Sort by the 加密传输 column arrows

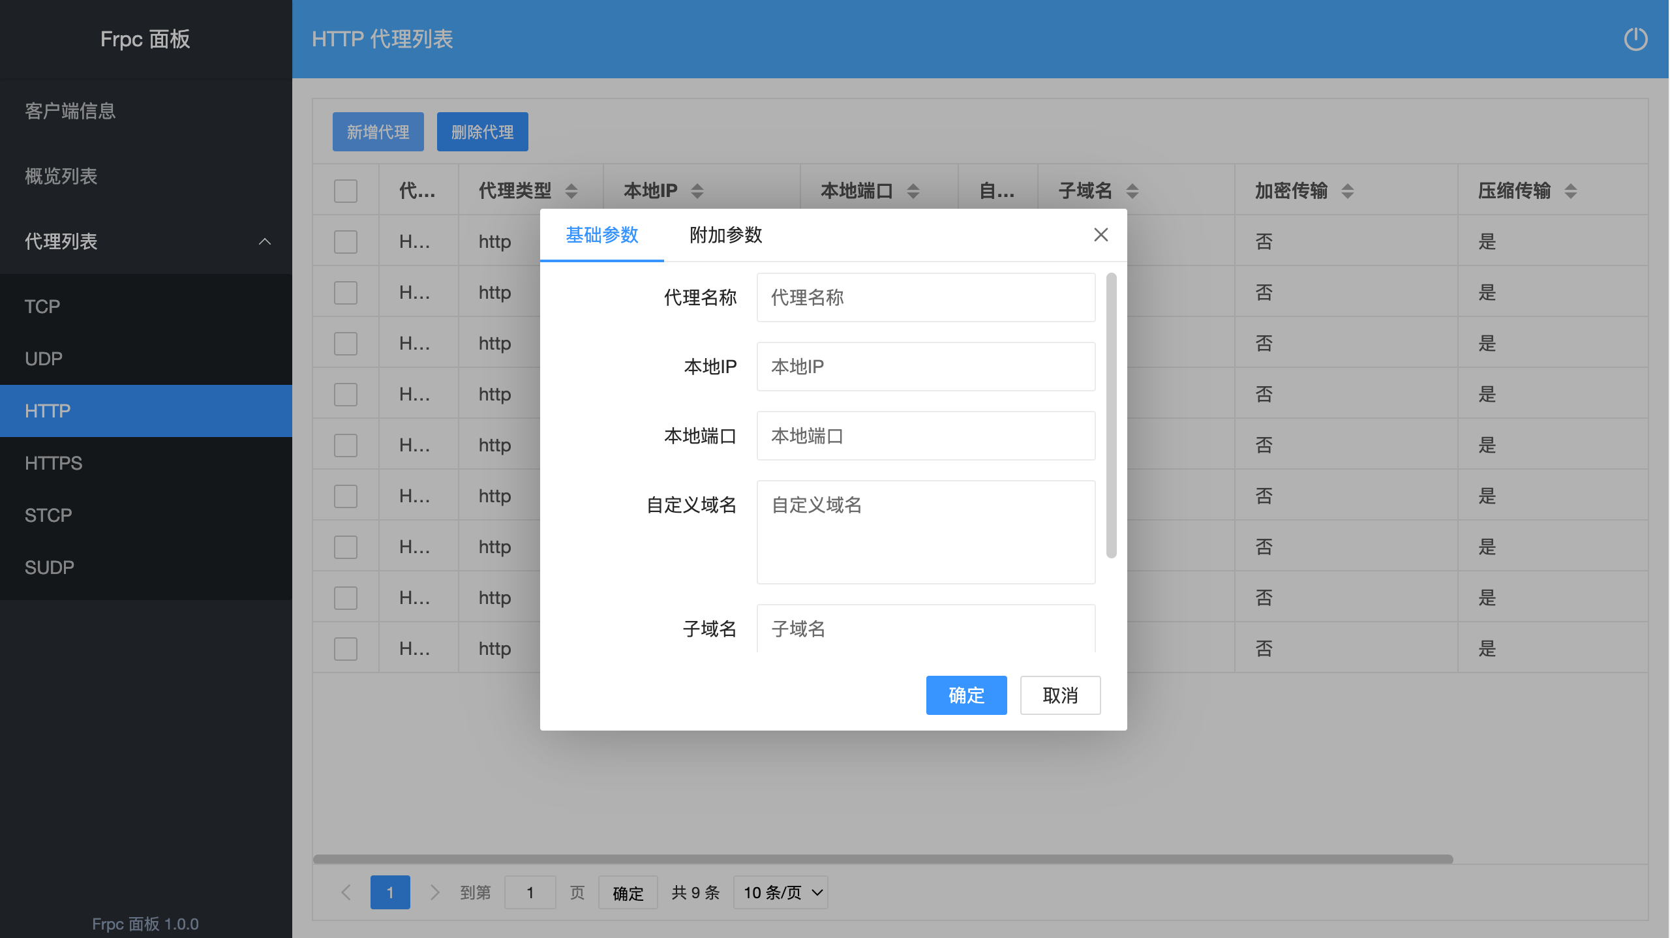[1348, 190]
